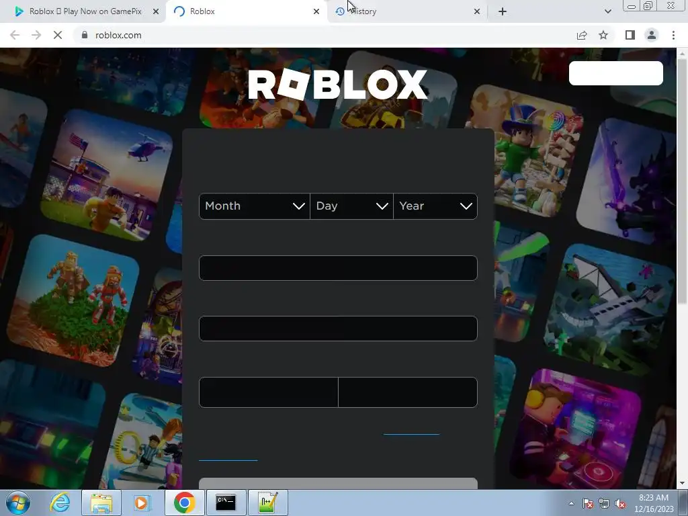
Task: Open the Action Center flag icon
Action: [588, 503]
